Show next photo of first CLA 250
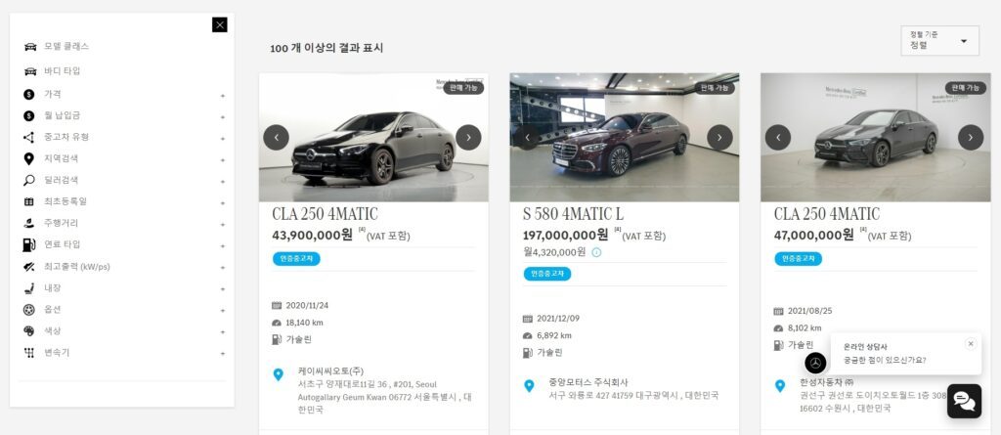This screenshot has width=1001, height=435. pyautogui.click(x=468, y=137)
